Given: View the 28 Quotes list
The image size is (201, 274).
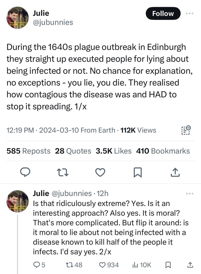Looking at the screenshot, I should 73,151.
